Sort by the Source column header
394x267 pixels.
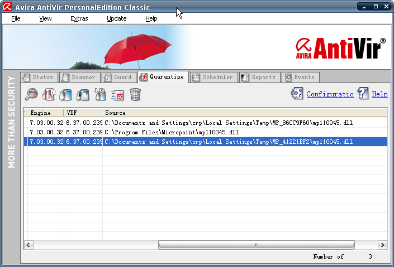(x=245, y=113)
